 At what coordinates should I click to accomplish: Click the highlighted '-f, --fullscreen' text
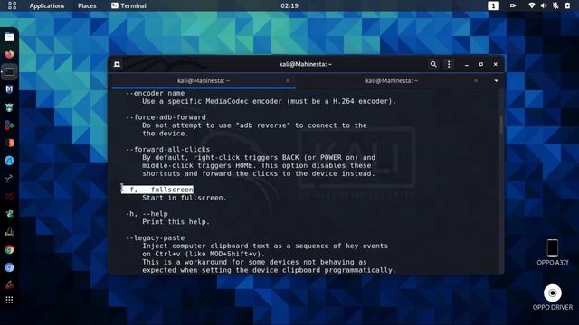[157, 190]
